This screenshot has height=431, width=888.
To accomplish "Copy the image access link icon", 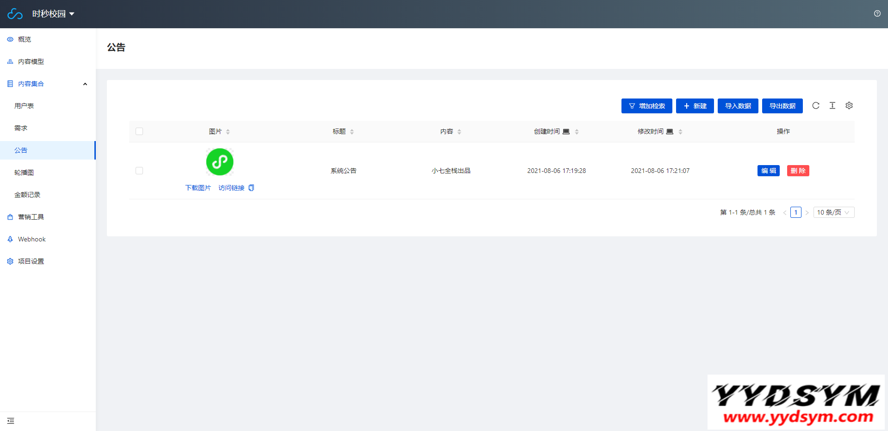I will (251, 188).
